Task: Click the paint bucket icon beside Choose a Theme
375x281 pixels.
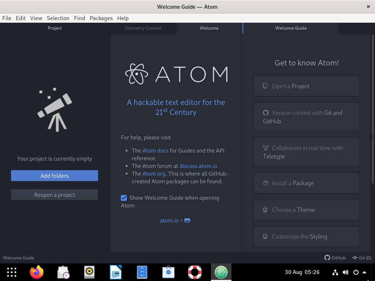Action: pos(265,210)
